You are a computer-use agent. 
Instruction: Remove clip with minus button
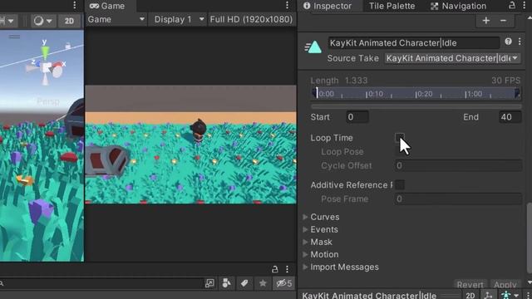[x=503, y=20]
